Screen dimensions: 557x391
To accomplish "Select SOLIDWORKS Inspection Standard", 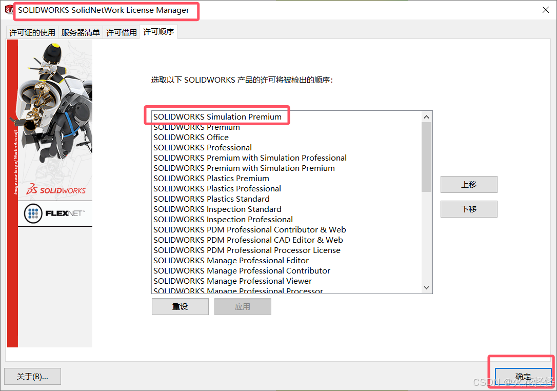I will [x=286, y=209].
